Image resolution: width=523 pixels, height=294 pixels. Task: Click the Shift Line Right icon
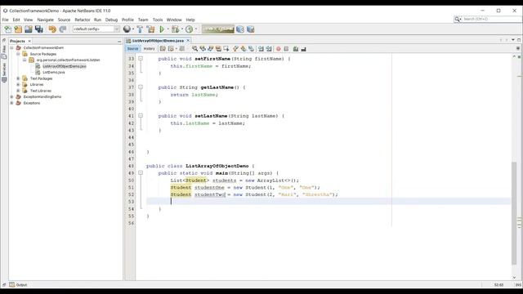tap(269, 49)
